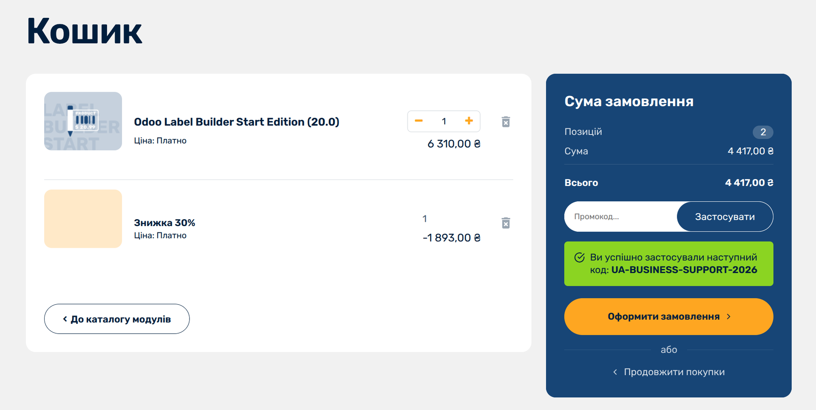816x410 pixels.
Task: Open Odoo Label Builder Start Edition (20.0) title
Action: point(236,122)
